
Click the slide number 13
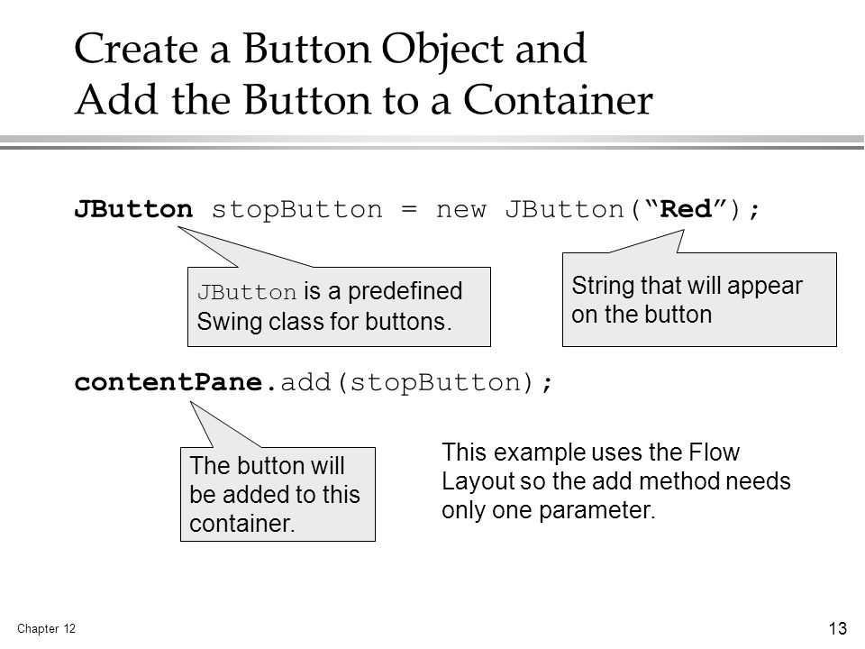tap(837, 628)
